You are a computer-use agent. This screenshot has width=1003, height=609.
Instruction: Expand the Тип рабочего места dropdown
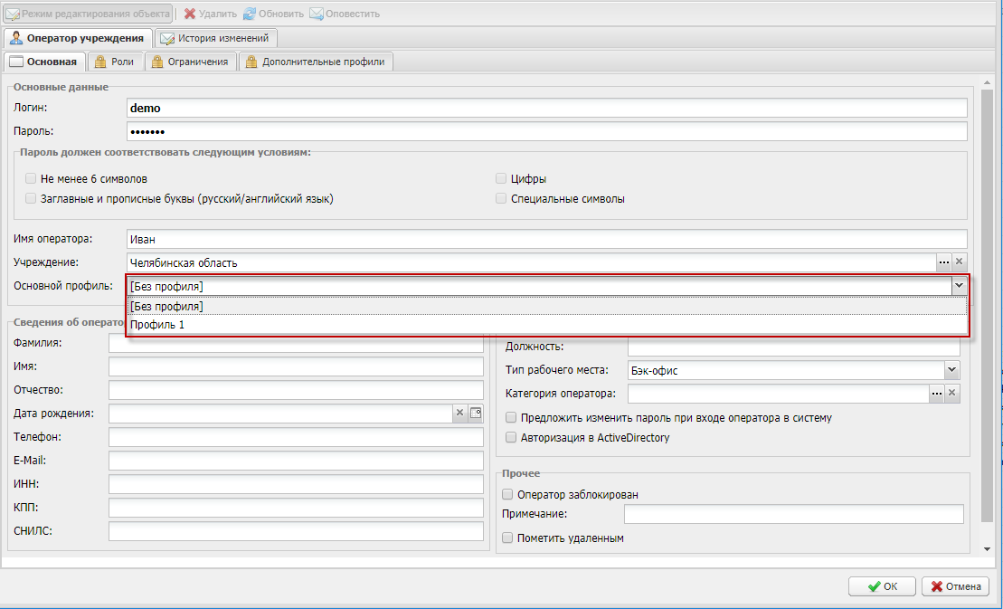(x=951, y=370)
